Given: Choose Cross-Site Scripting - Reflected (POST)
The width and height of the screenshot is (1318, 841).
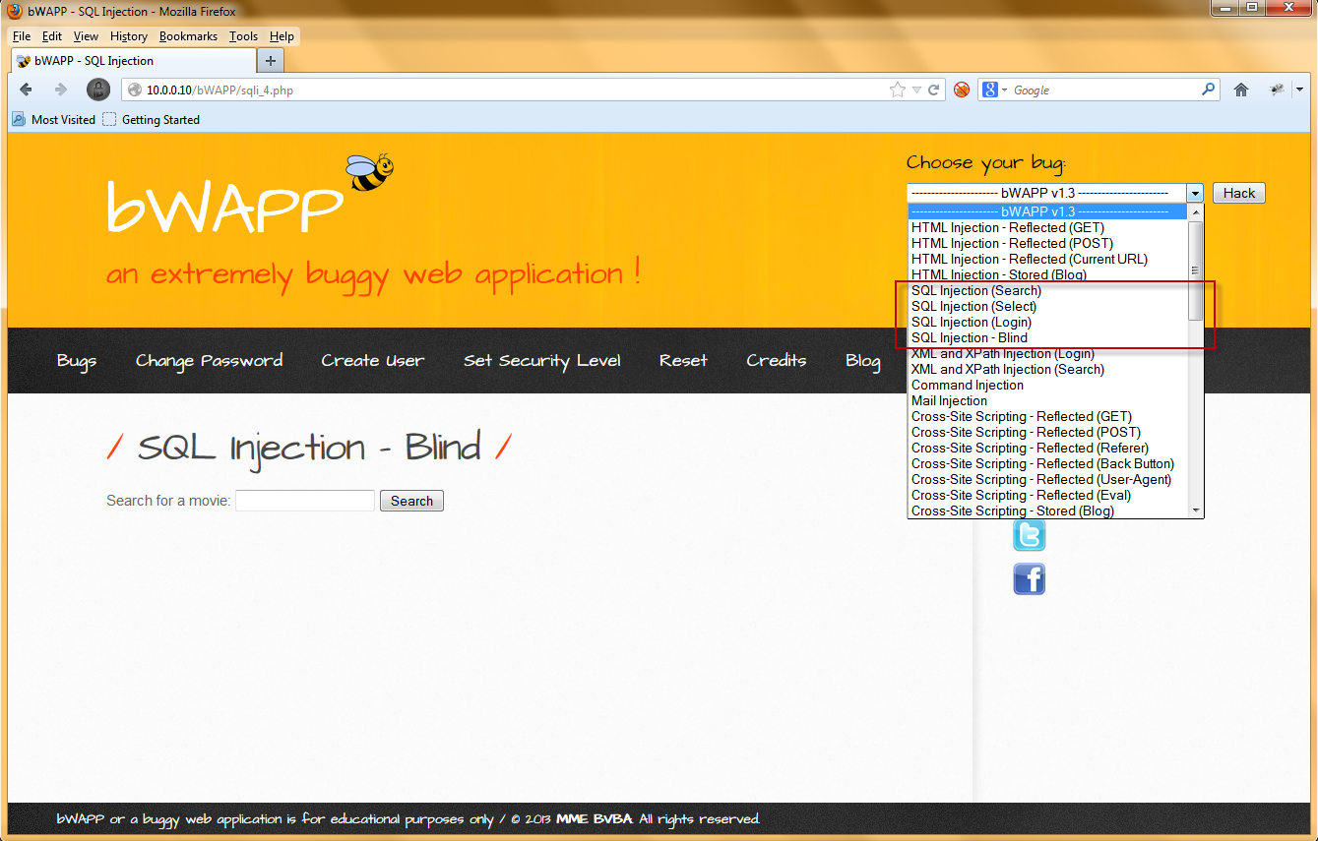Looking at the screenshot, I should point(1048,432).
